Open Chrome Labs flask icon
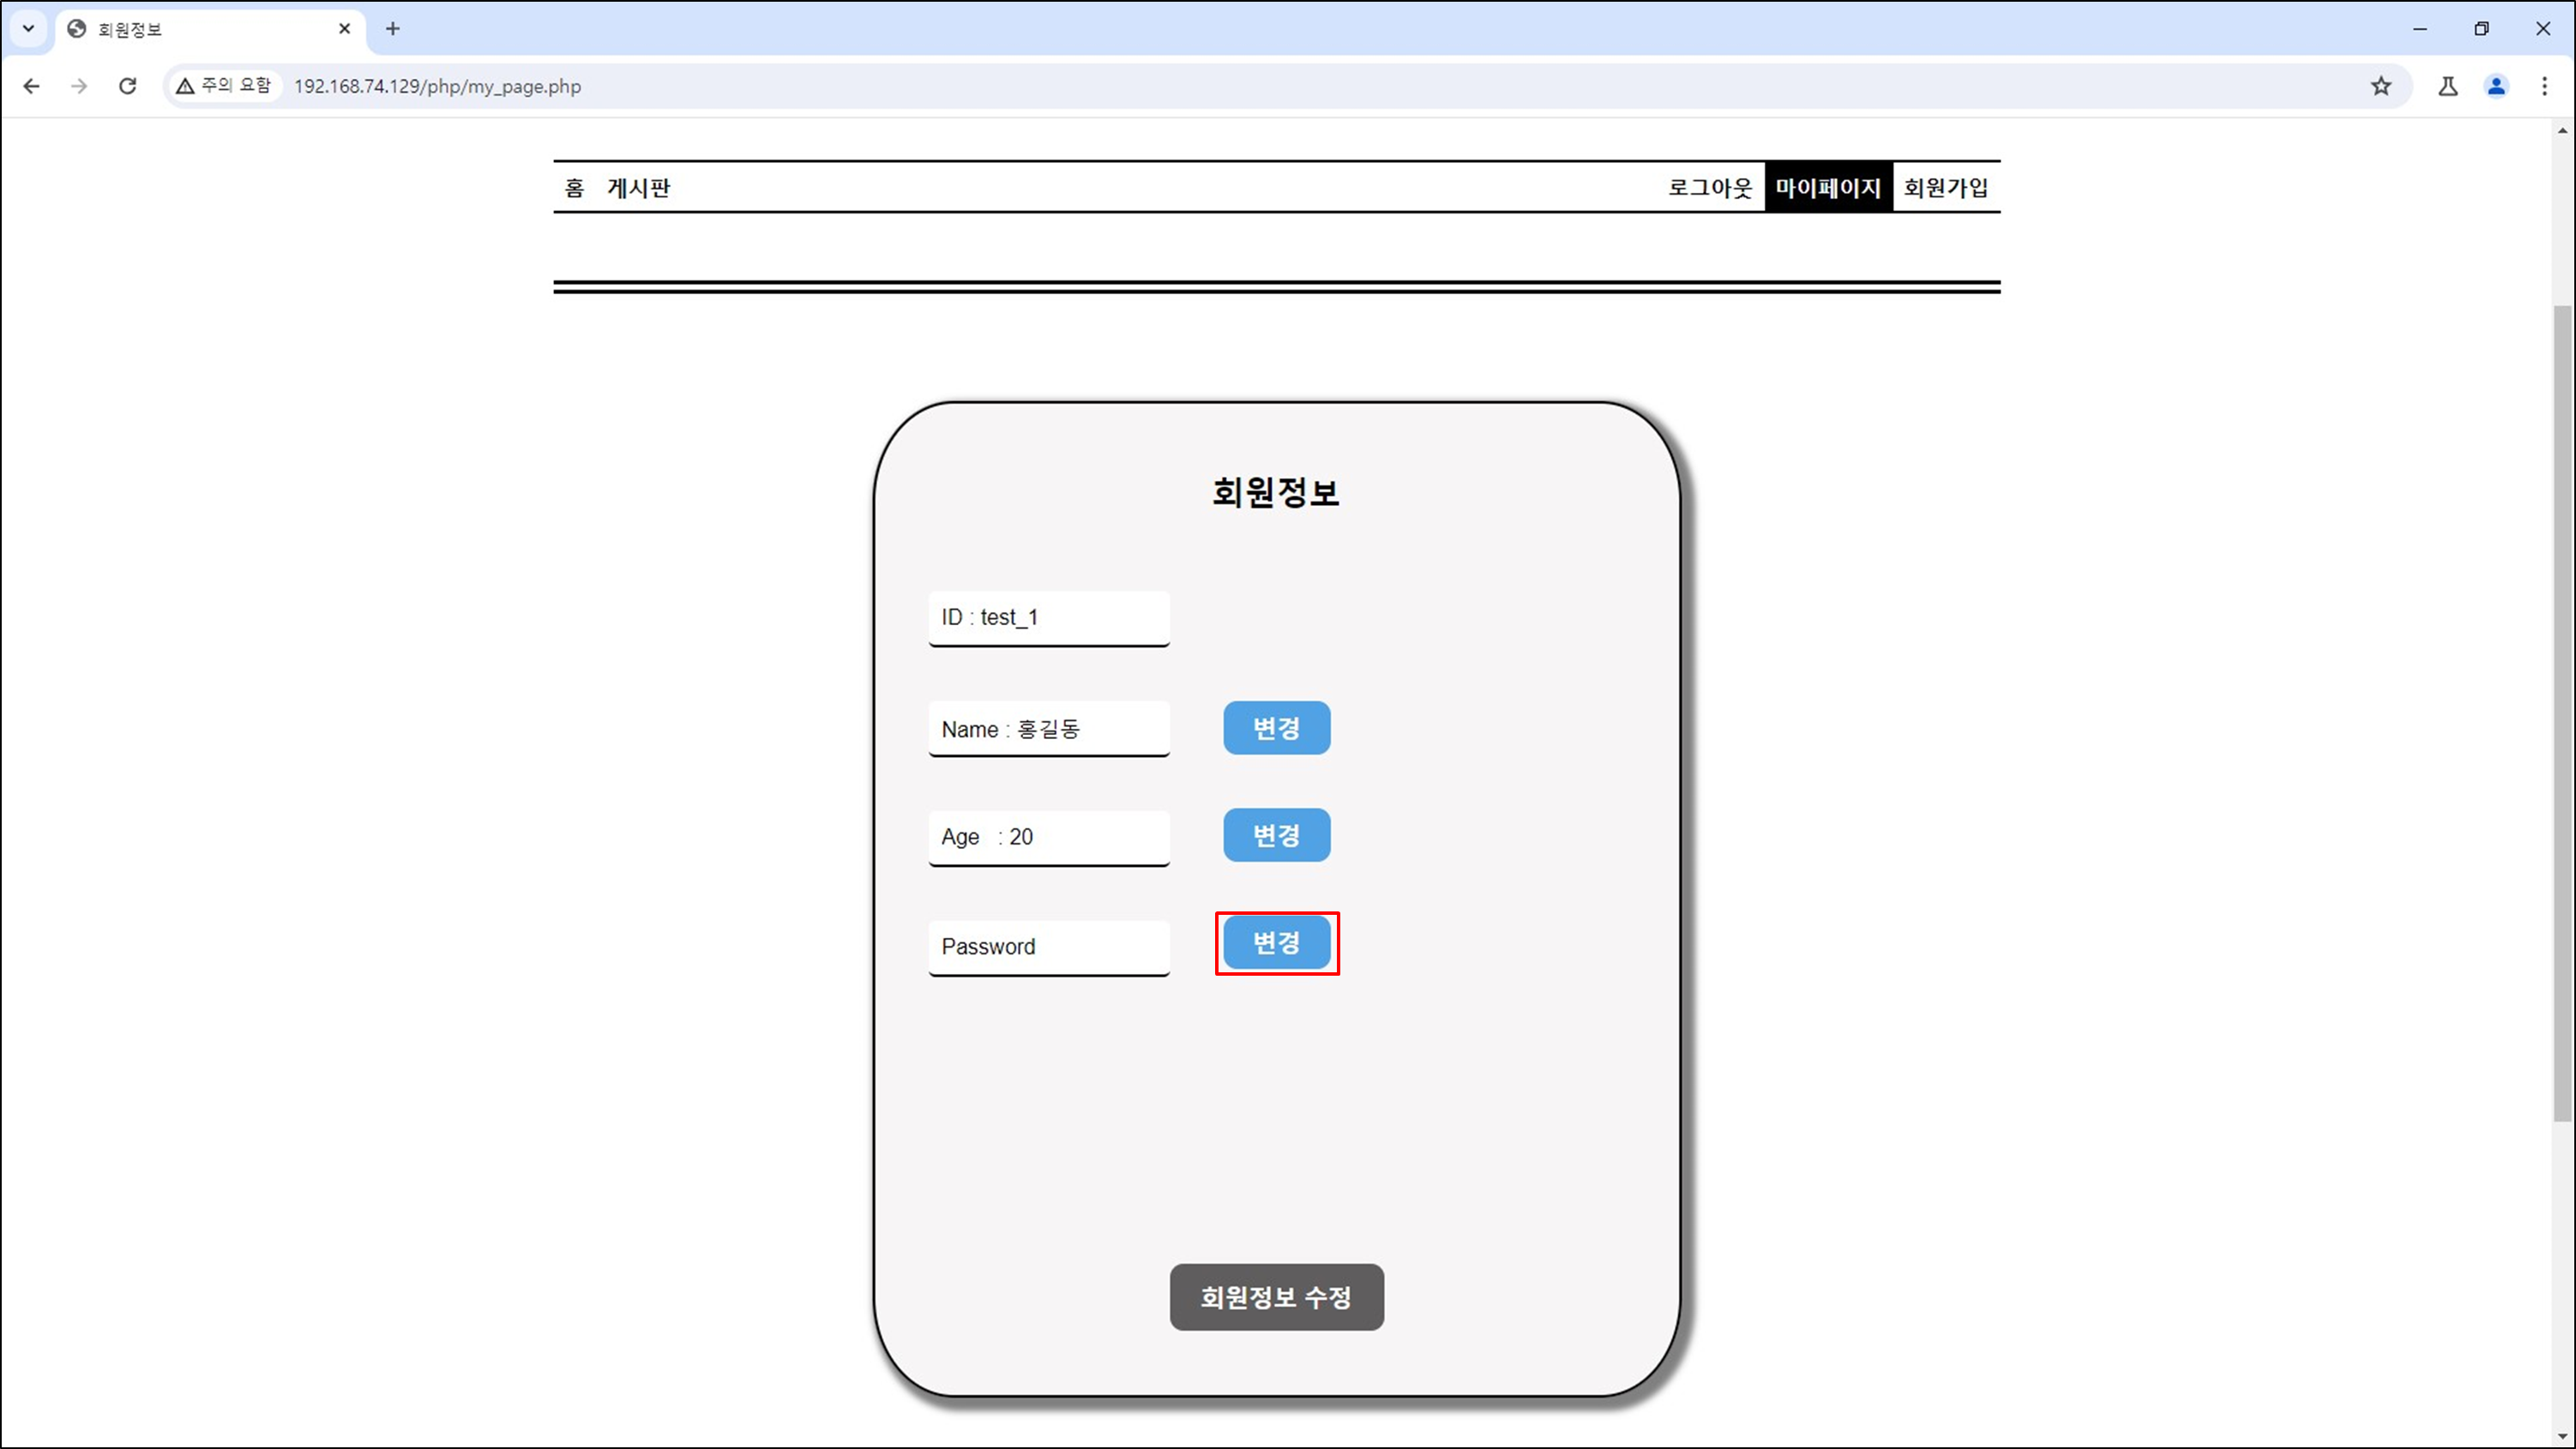2576x1449 pixels. 2448,86
